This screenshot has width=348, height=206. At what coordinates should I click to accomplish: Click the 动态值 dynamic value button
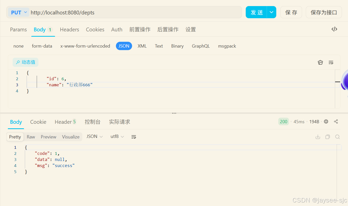[x=26, y=62]
